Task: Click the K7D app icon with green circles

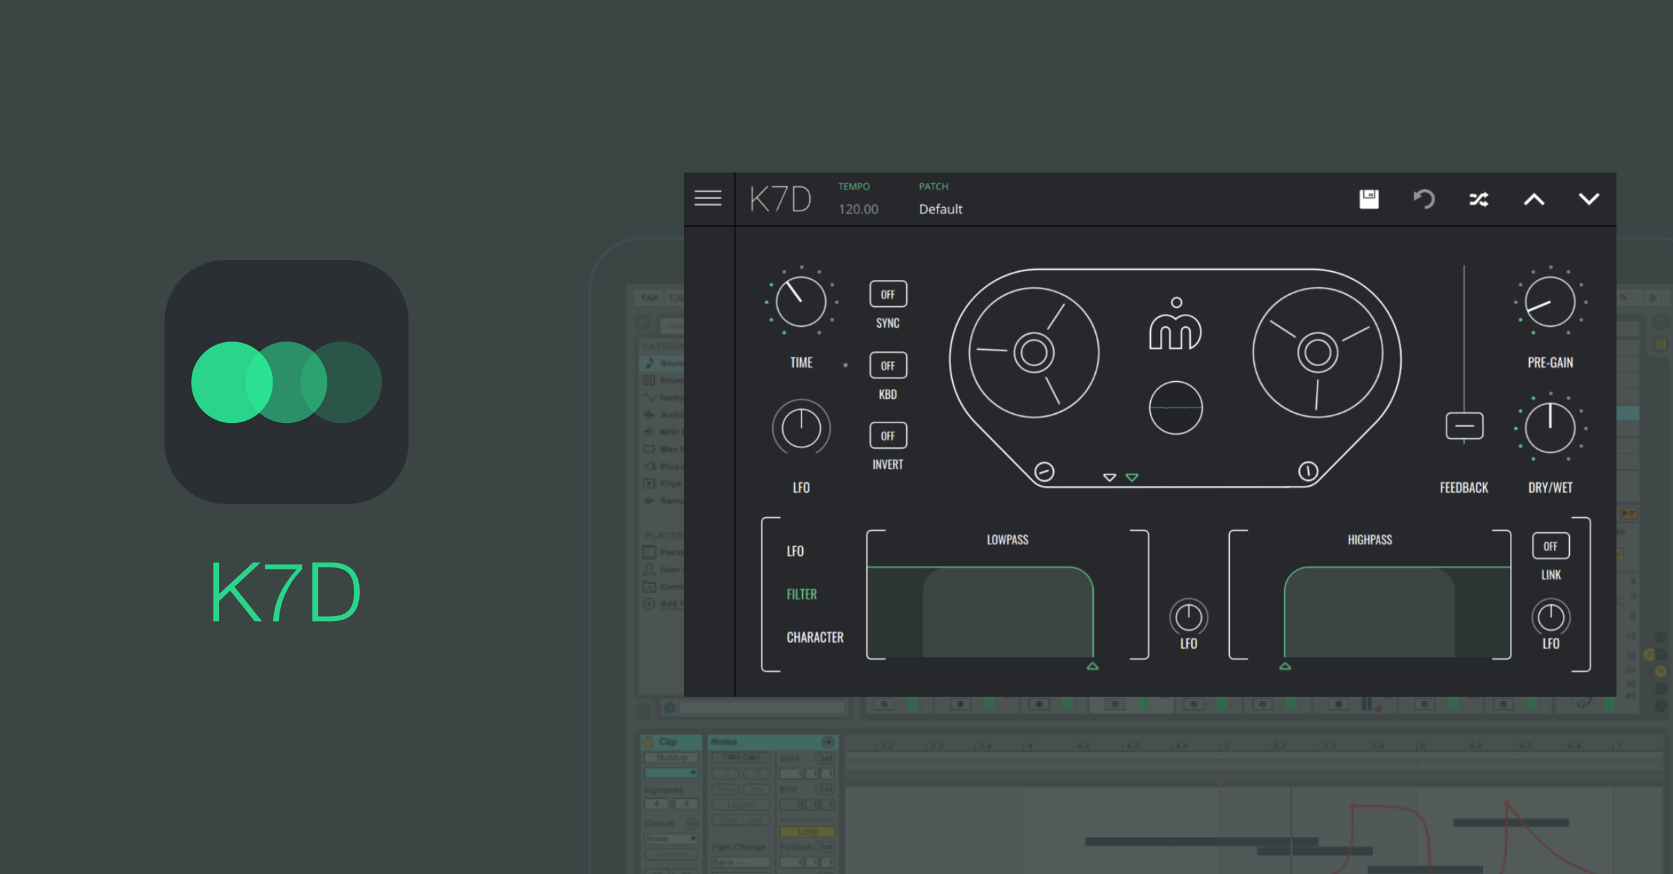Action: [x=287, y=382]
